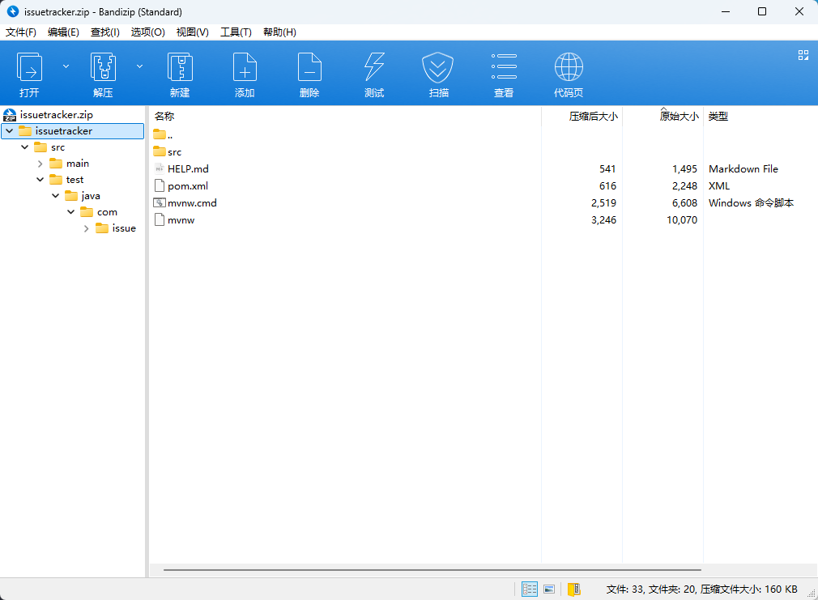Maximize the Bandizip window
Image resolution: width=818 pixels, height=600 pixels.
[x=761, y=11]
